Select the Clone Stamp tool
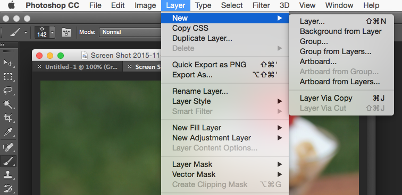The width and height of the screenshot is (402, 195). click(8, 175)
